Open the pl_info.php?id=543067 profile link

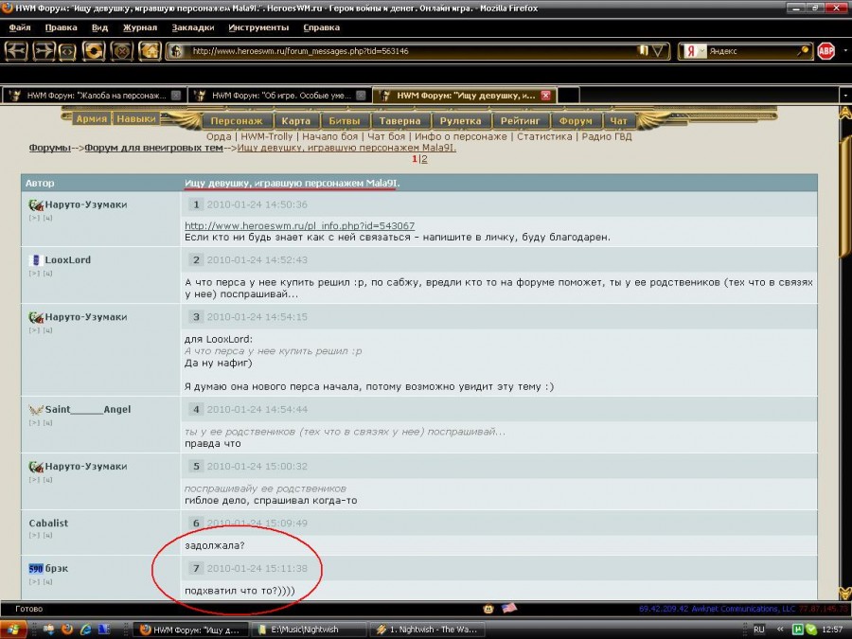point(299,225)
